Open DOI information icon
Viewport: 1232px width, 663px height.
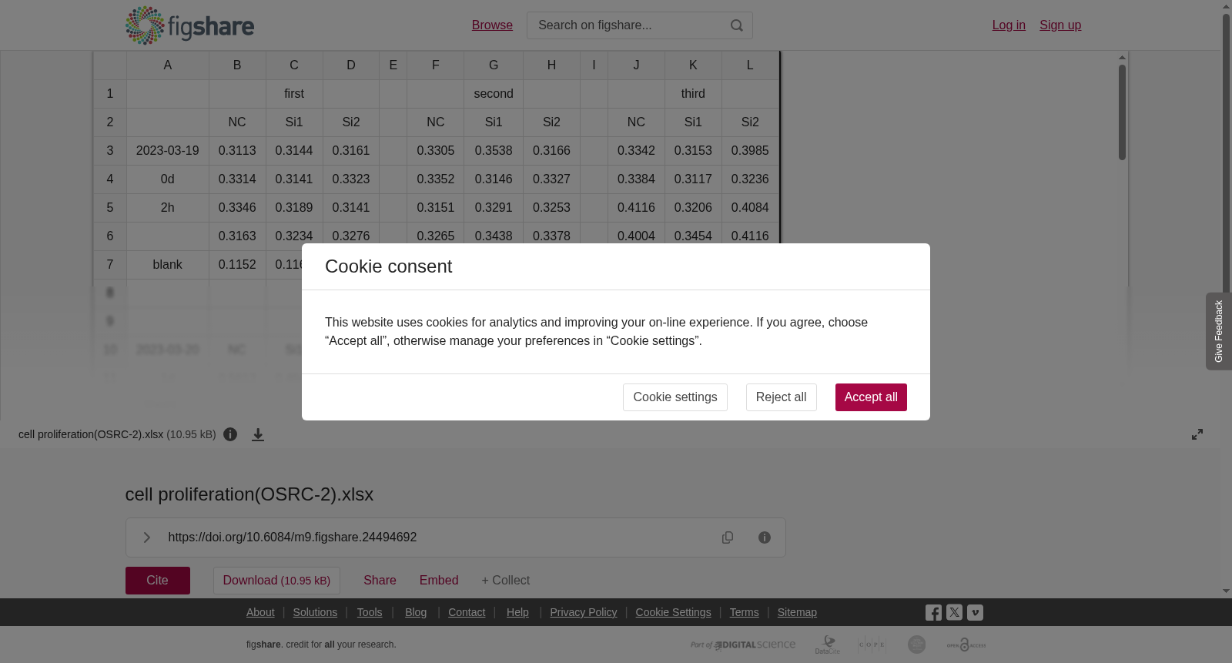(765, 537)
